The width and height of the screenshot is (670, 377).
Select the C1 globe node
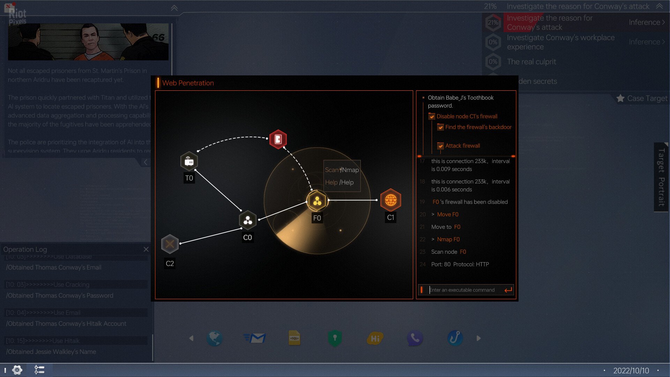pos(390,200)
